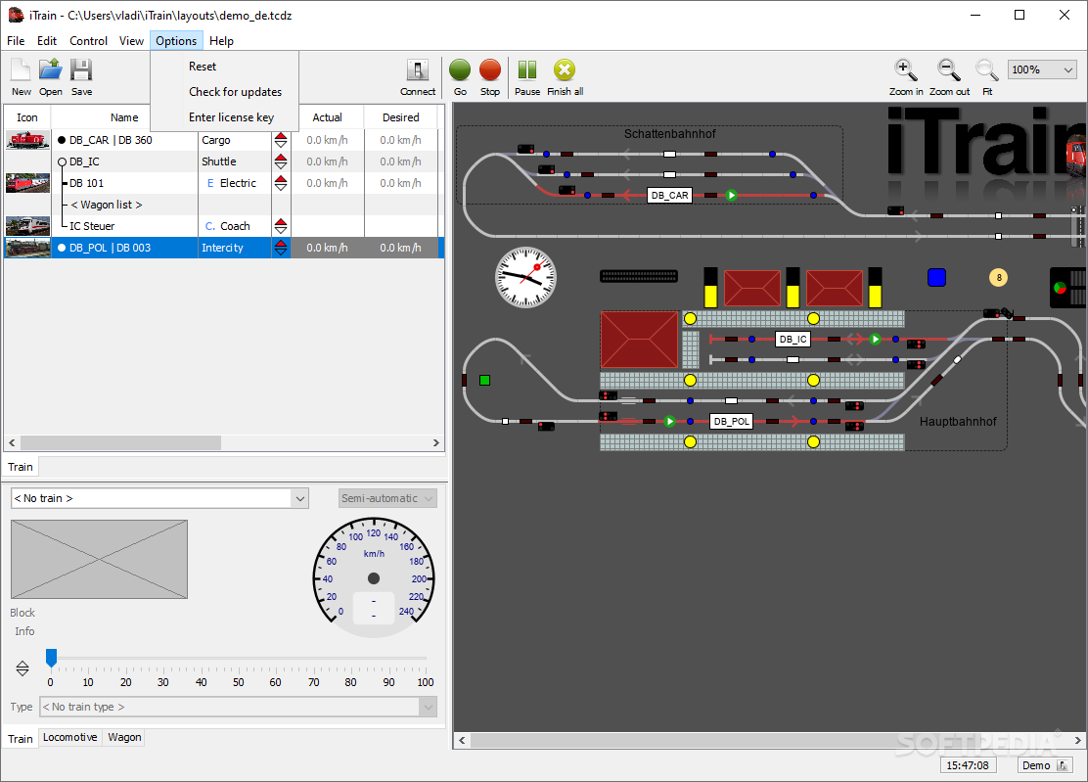Select the Train tab under the train list
The height and width of the screenshot is (782, 1088).
21,467
